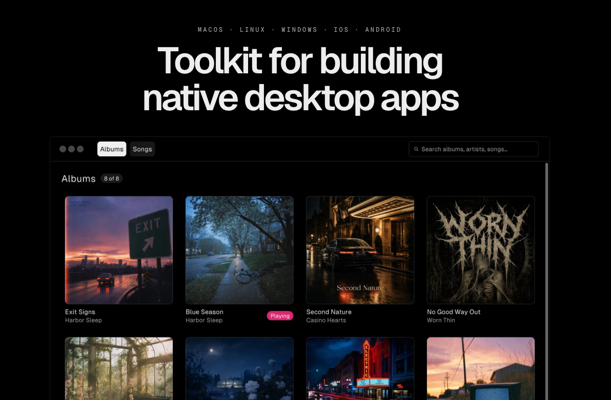Click Harbor Sleep under Blue Season
611x400 pixels.
click(x=204, y=320)
